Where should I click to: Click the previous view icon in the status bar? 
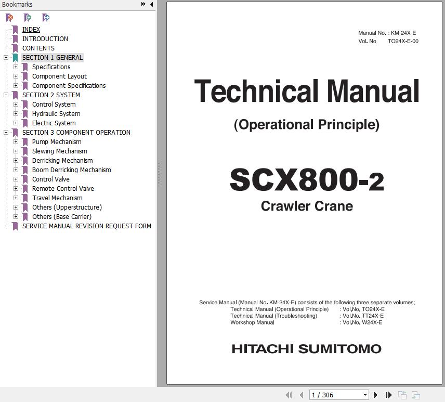pyautogui.click(x=402, y=395)
